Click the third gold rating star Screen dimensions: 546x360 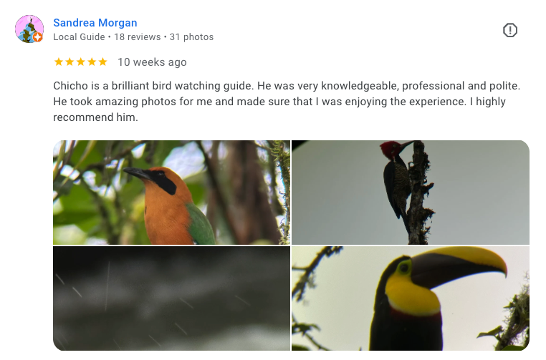pos(81,62)
